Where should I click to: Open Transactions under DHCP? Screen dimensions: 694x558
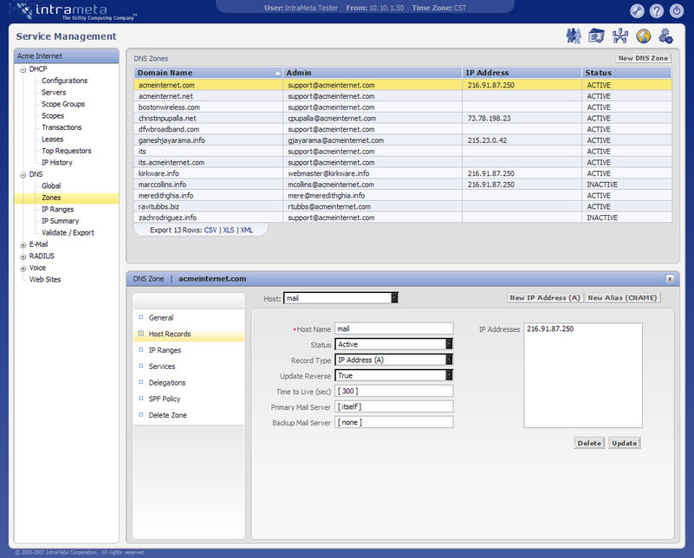point(62,127)
